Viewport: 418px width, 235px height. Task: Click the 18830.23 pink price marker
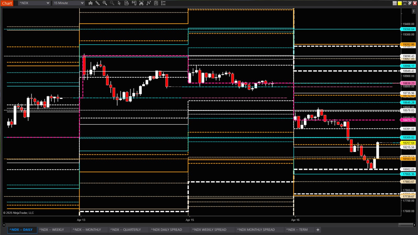coord(408,83)
